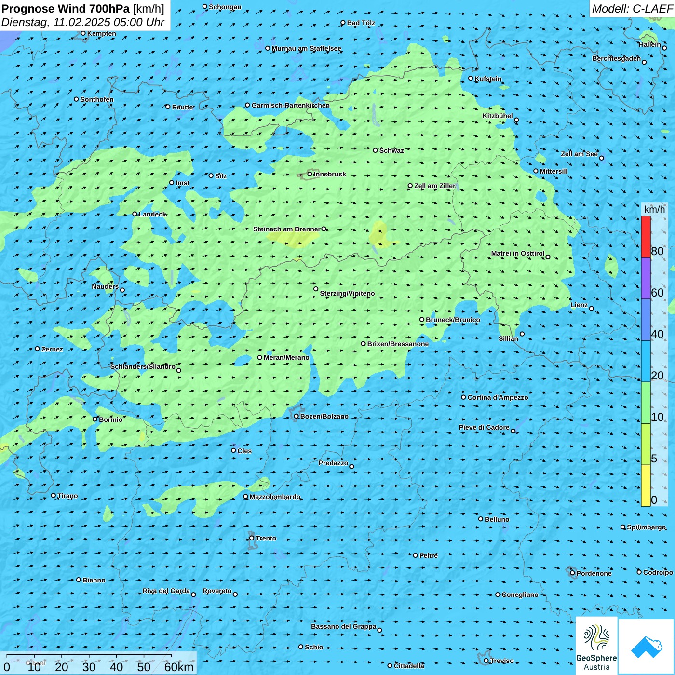
Task: Select the Bozen/Bolzano location marker
Action: pos(296,416)
